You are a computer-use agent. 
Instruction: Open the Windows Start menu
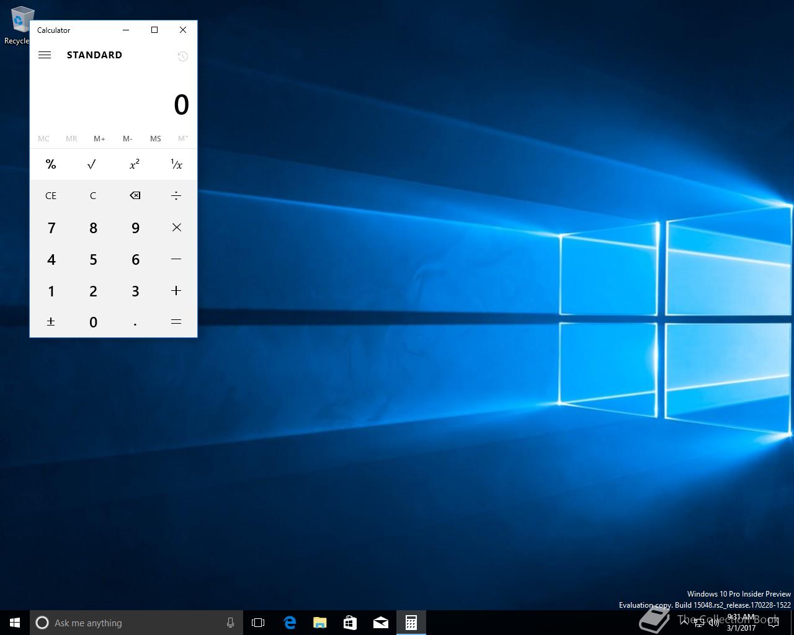15,623
